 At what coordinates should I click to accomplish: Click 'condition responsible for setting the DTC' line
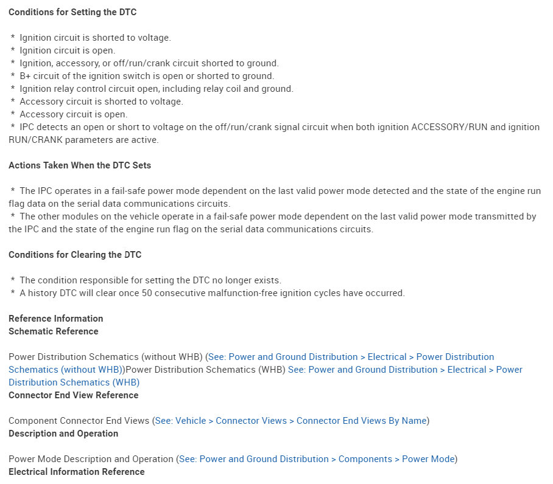(x=150, y=280)
